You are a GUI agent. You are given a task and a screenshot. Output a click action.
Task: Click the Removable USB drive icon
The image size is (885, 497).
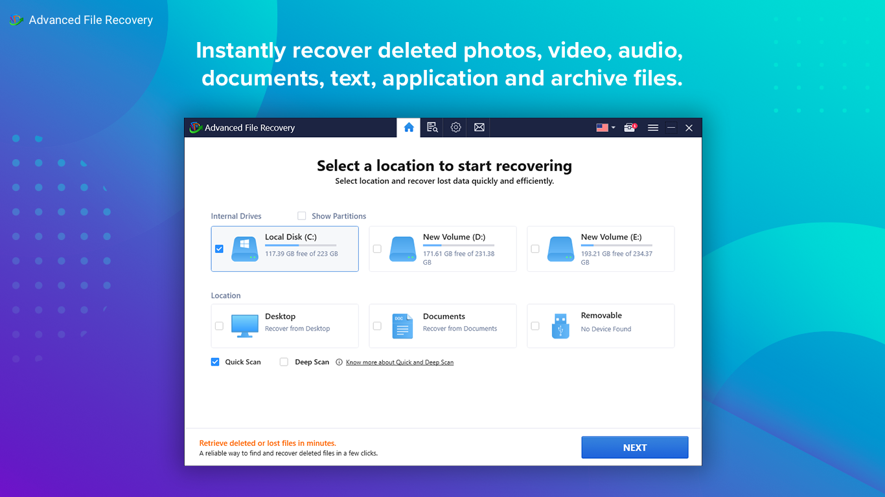pyautogui.click(x=560, y=326)
